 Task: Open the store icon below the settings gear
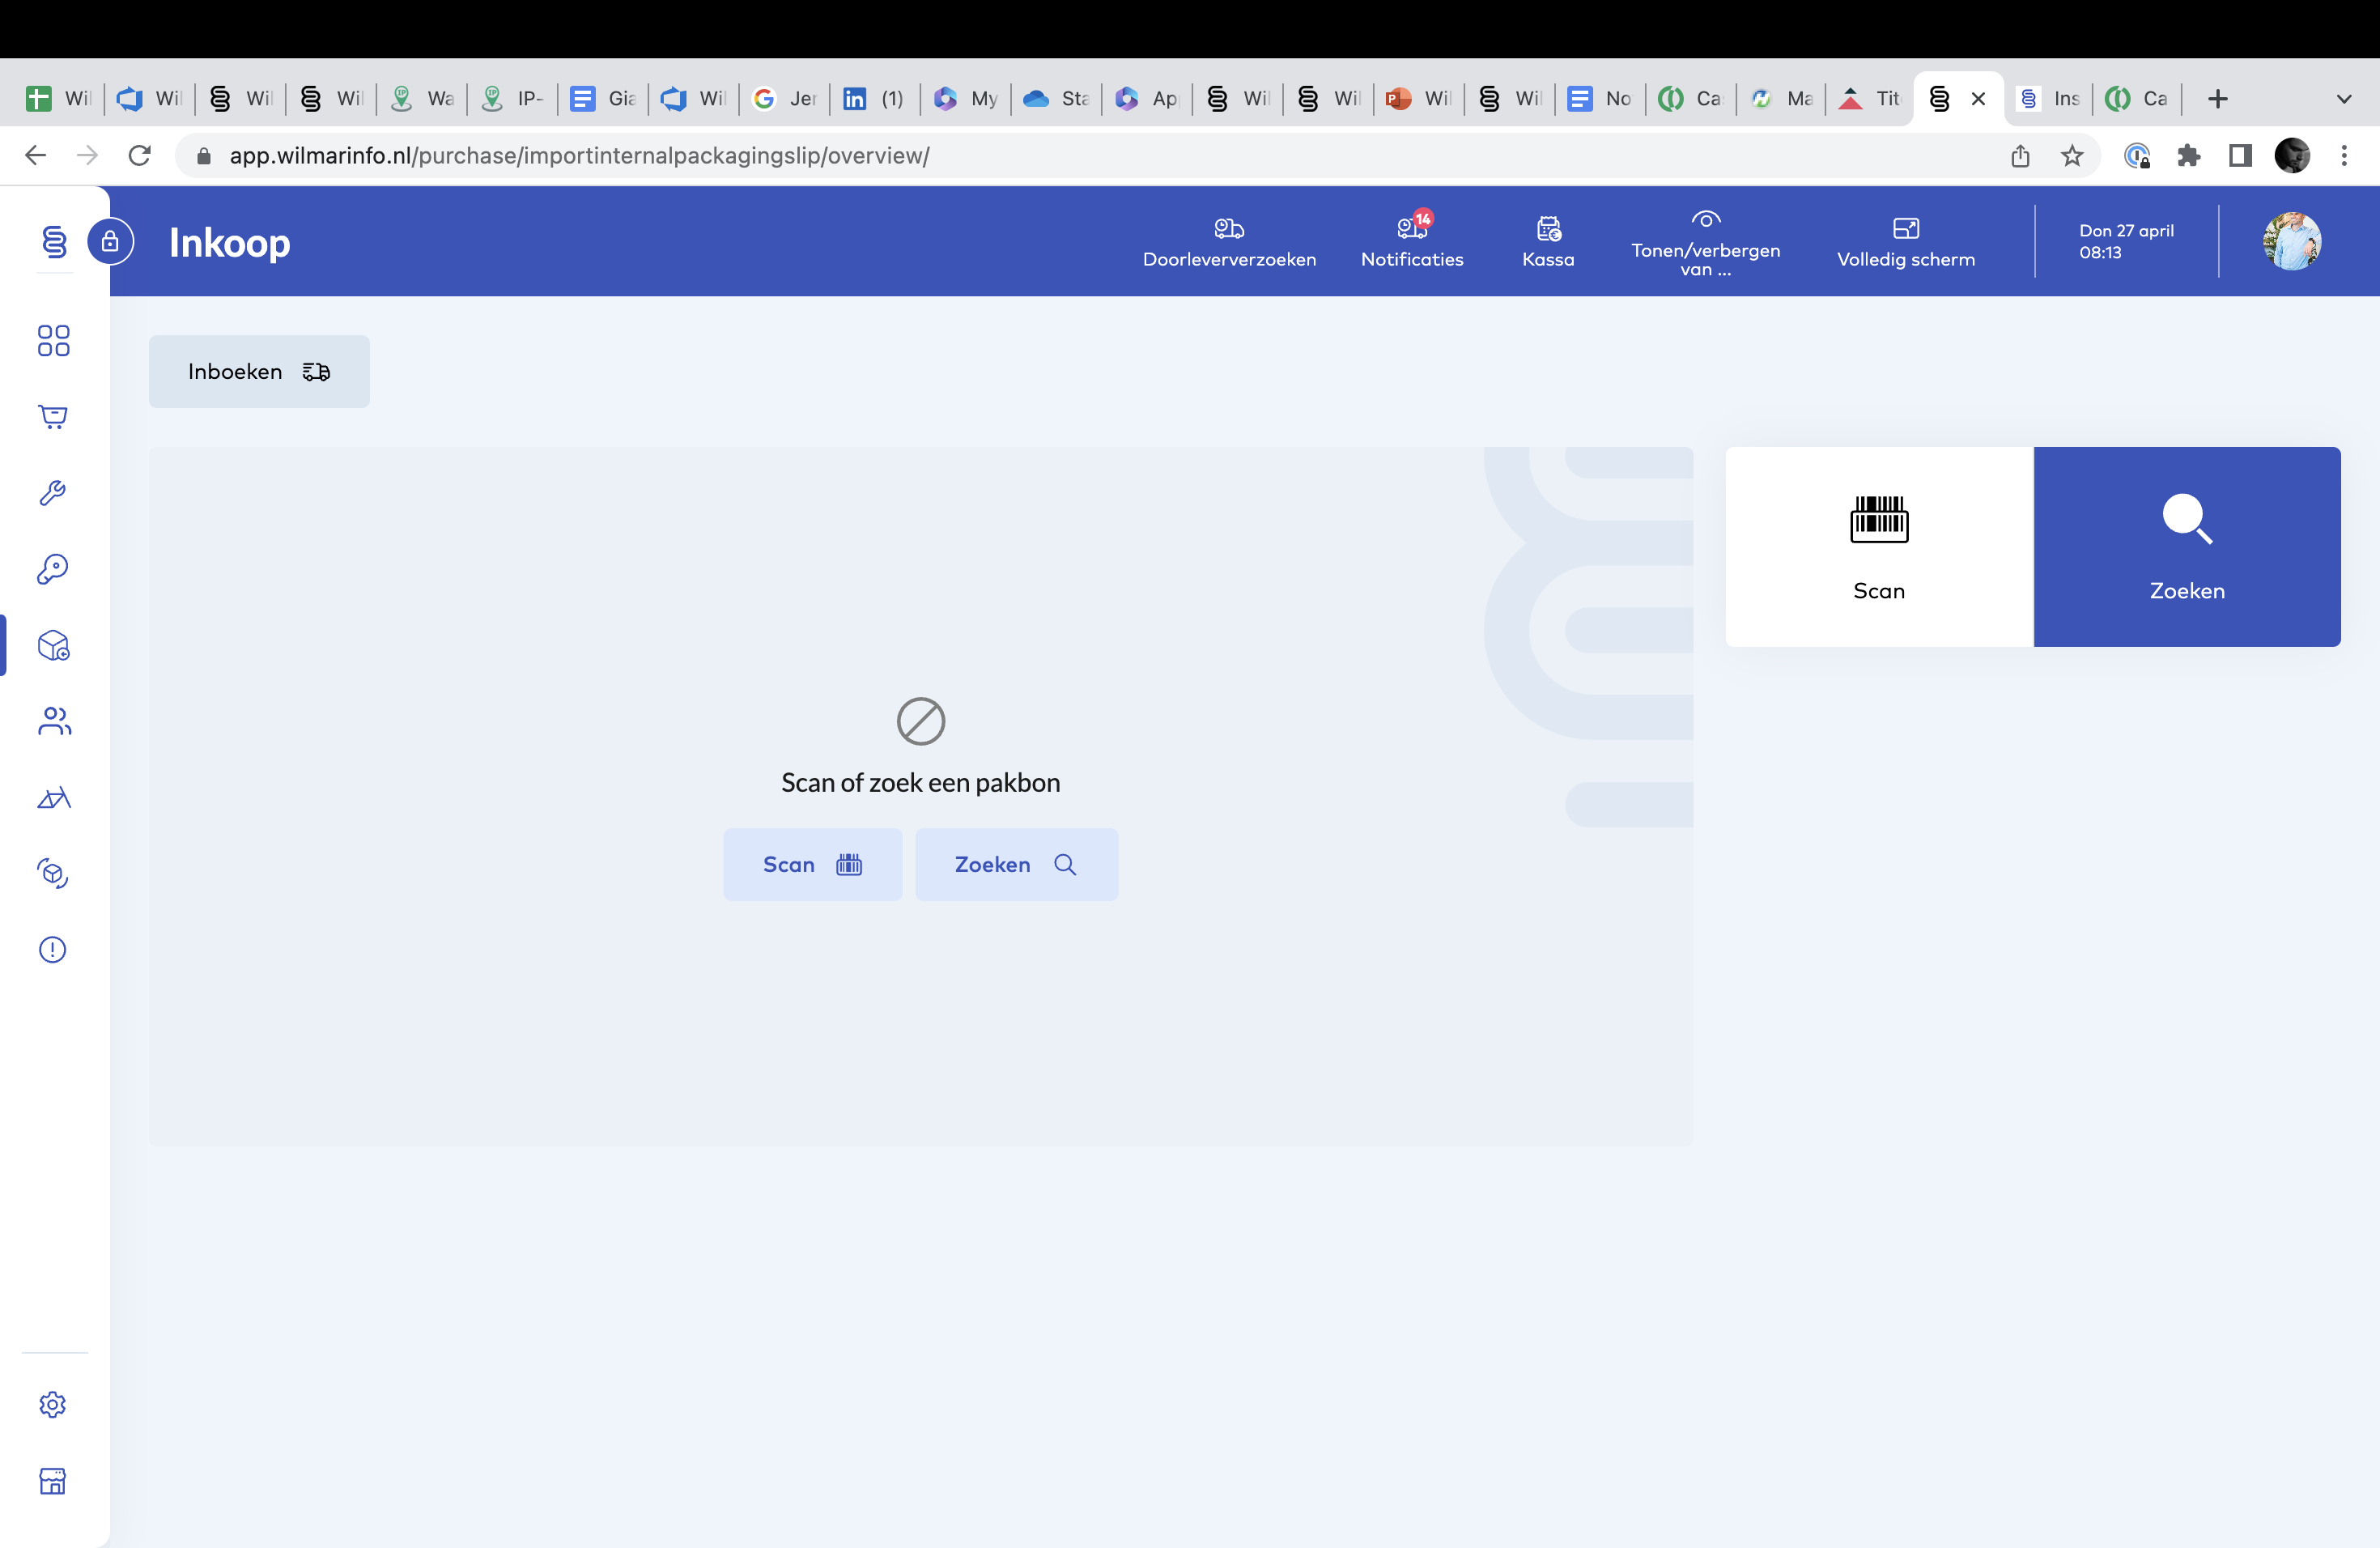point(52,1482)
